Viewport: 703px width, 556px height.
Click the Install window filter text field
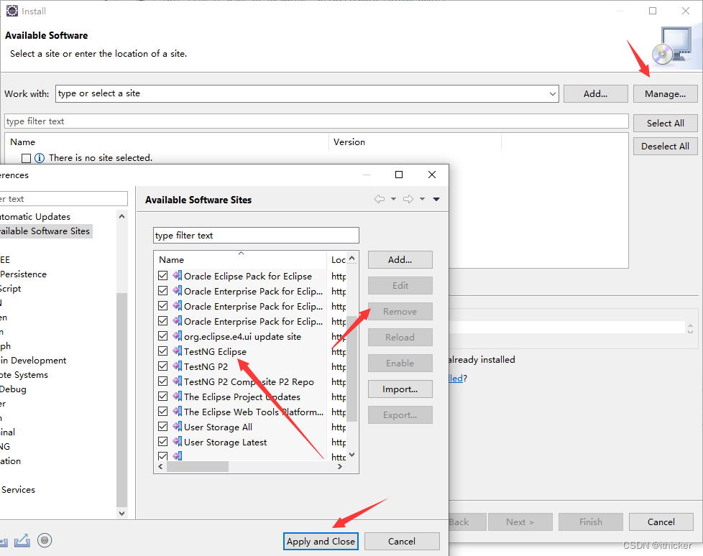click(316, 121)
